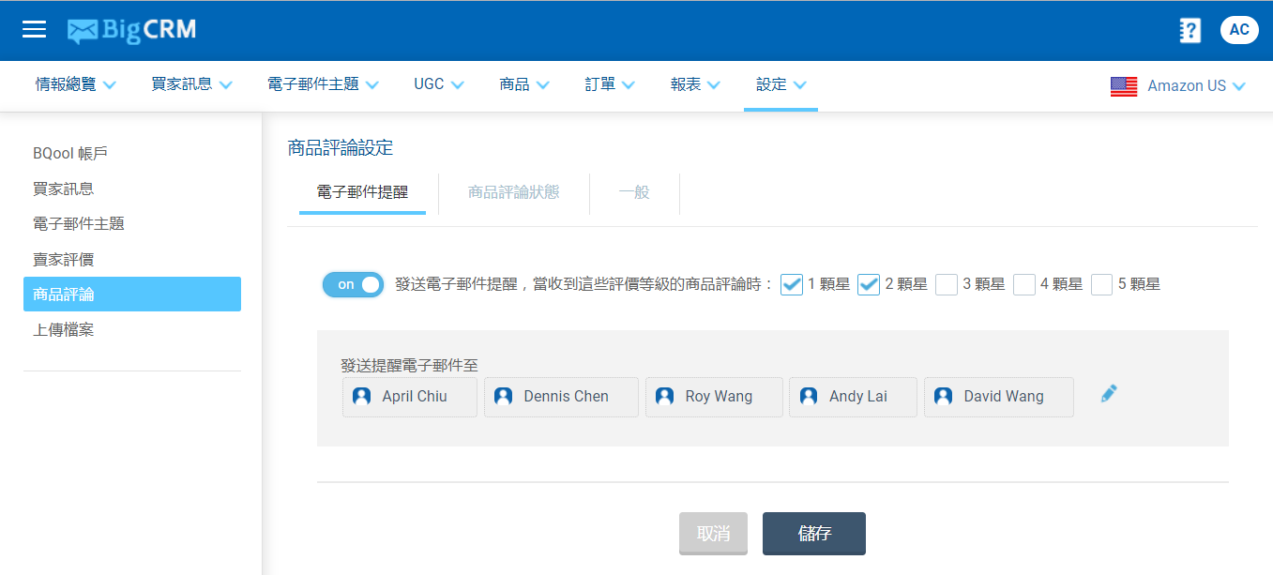
Task: Open the help book icon
Action: click(x=1190, y=30)
